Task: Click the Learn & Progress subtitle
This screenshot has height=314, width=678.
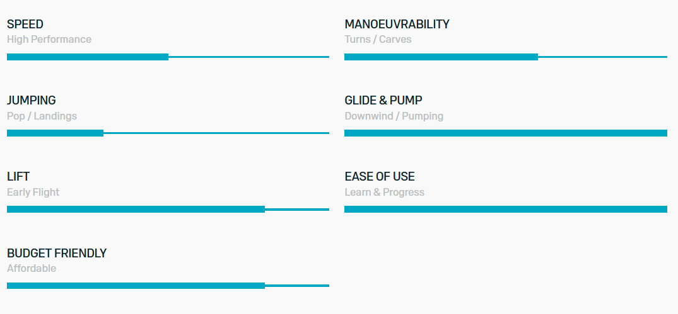Action: tap(384, 193)
